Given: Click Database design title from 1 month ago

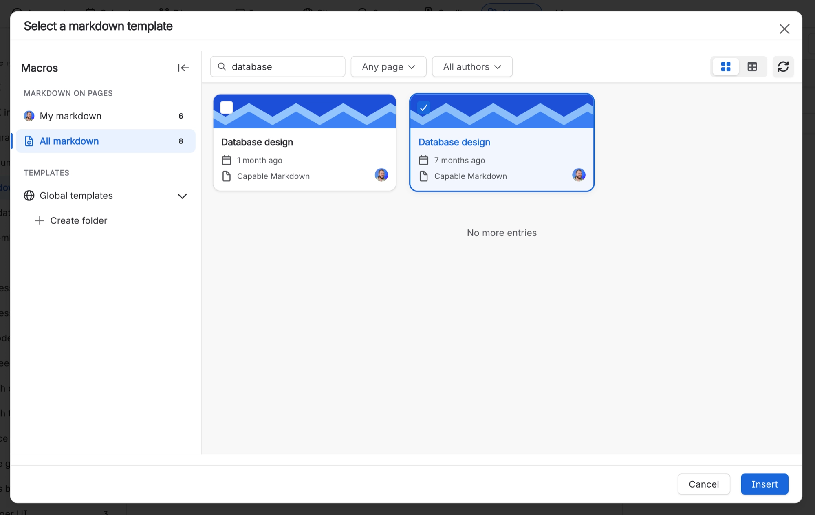Looking at the screenshot, I should click(257, 142).
